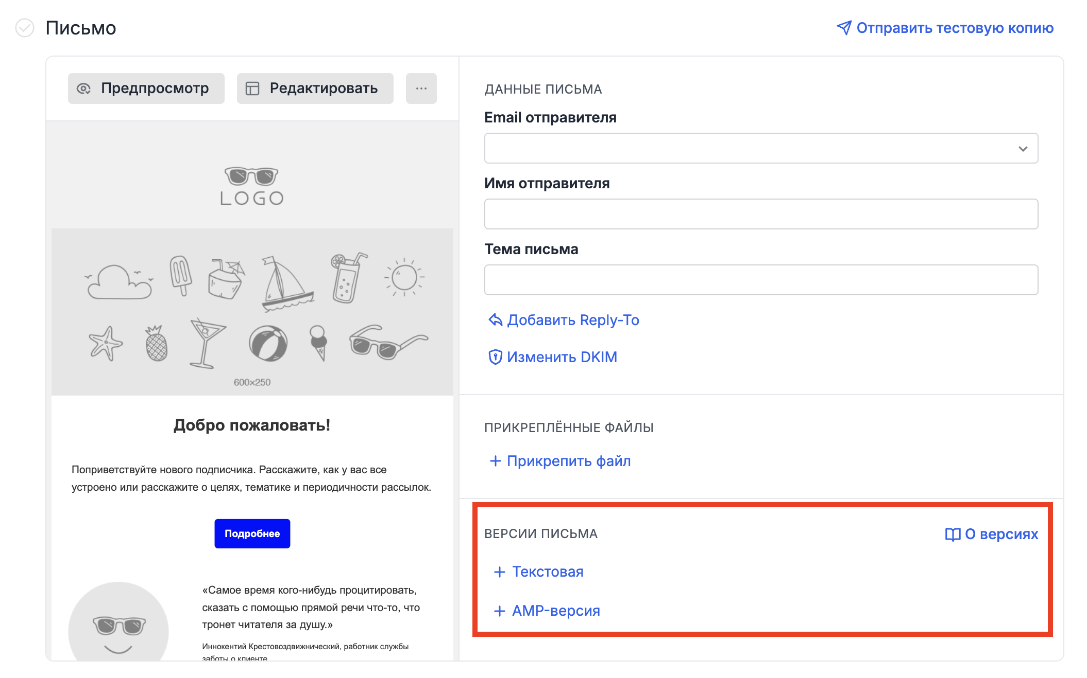Click the reply arrow icon for Reply-To
Screen dimensions: 1087x678
click(495, 320)
